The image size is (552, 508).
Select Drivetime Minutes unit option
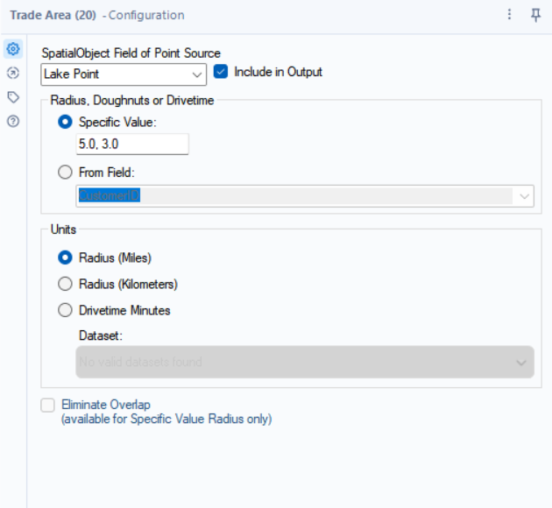click(66, 310)
